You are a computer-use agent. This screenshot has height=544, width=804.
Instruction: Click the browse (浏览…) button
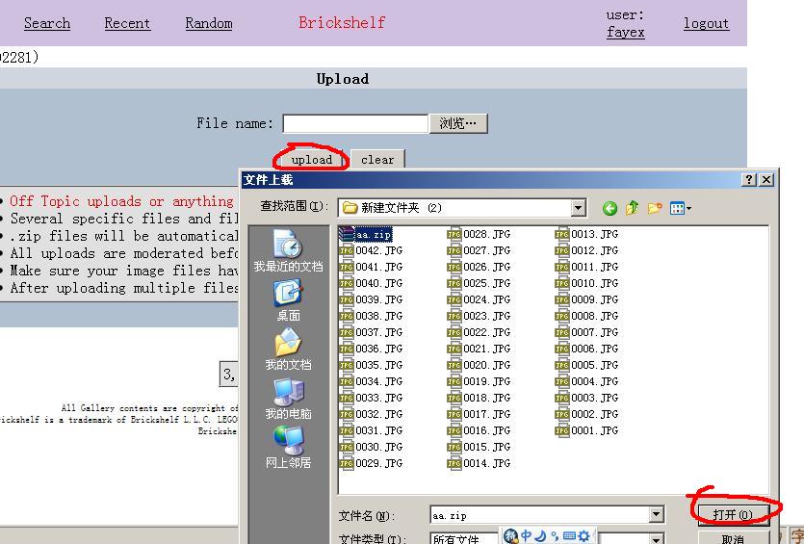click(x=458, y=123)
